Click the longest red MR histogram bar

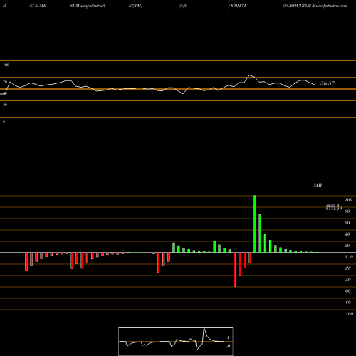pos(235,270)
